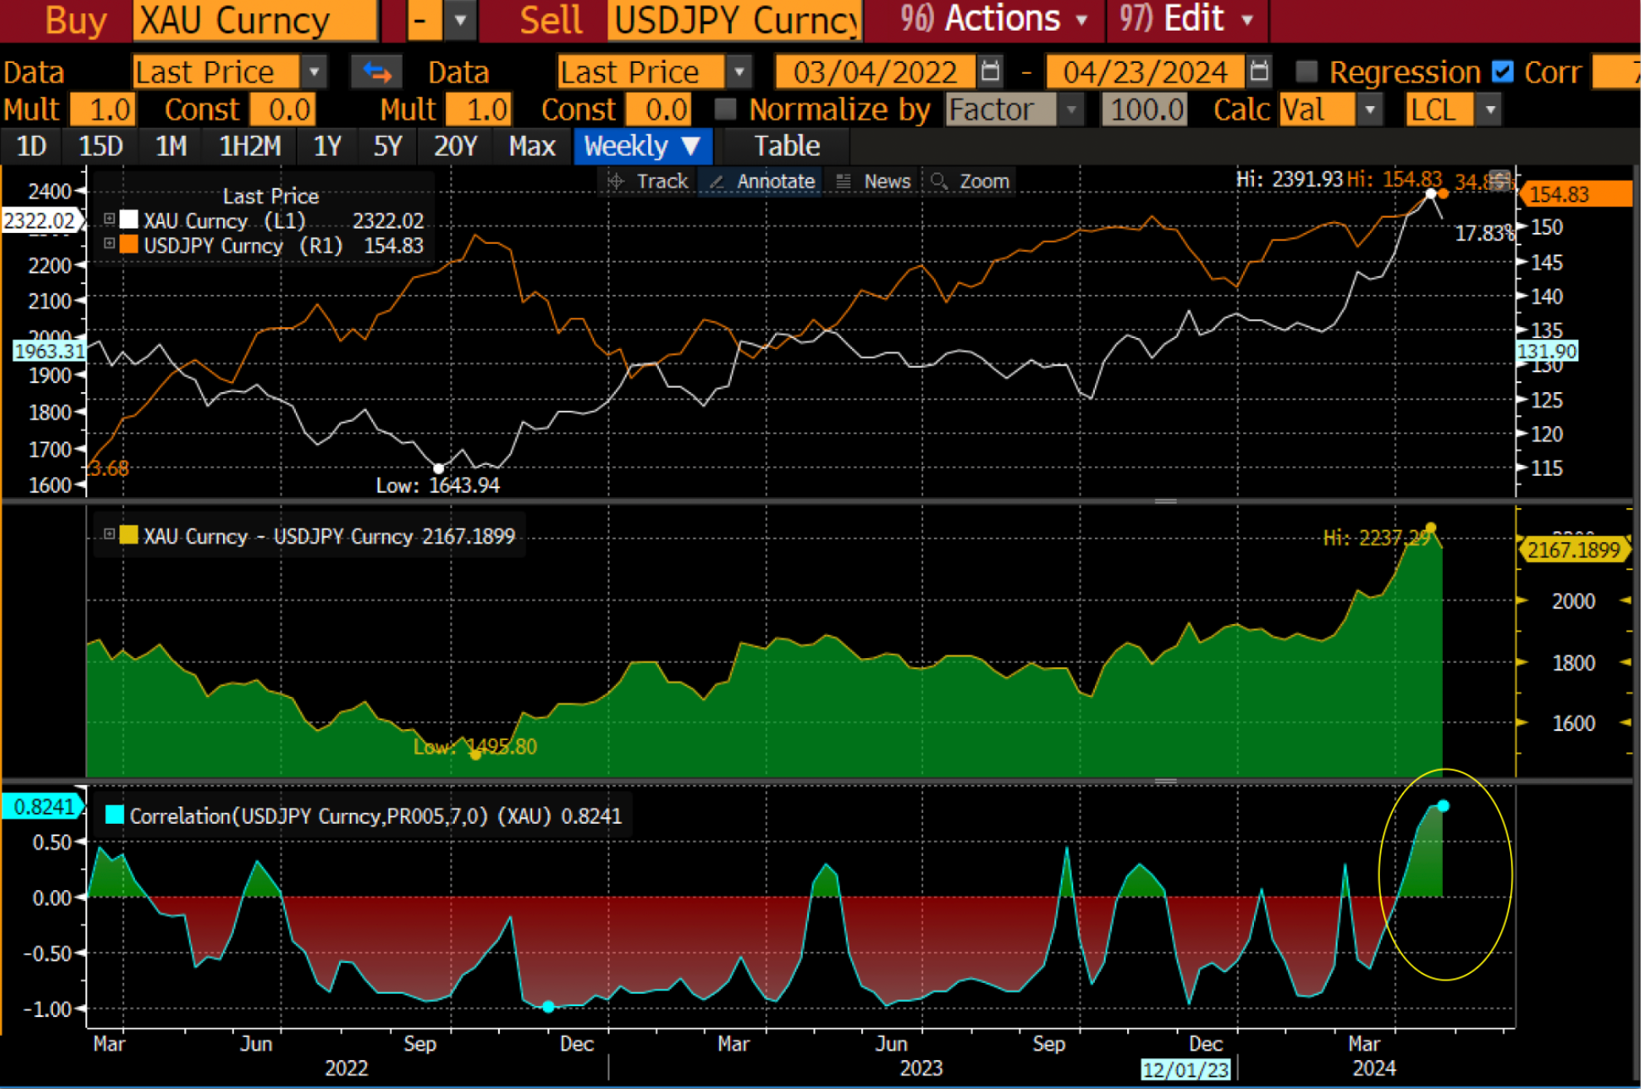Image resolution: width=1641 pixels, height=1089 pixels.
Task: Click the swap securities arrows icon
Action: [x=376, y=73]
